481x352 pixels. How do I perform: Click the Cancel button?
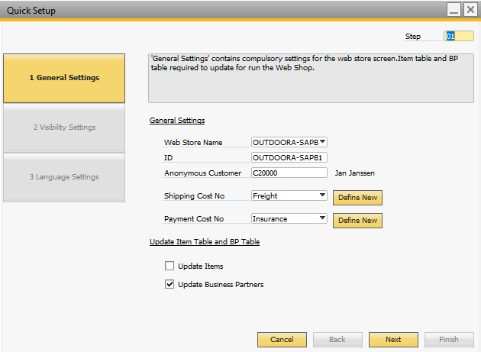click(282, 340)
